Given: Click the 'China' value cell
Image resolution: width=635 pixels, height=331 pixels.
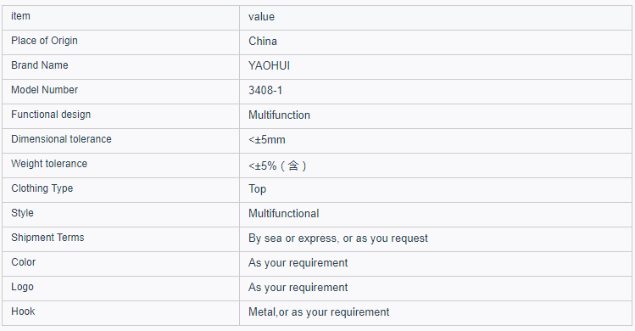Looking at the screenshot, I should point(436,42).
